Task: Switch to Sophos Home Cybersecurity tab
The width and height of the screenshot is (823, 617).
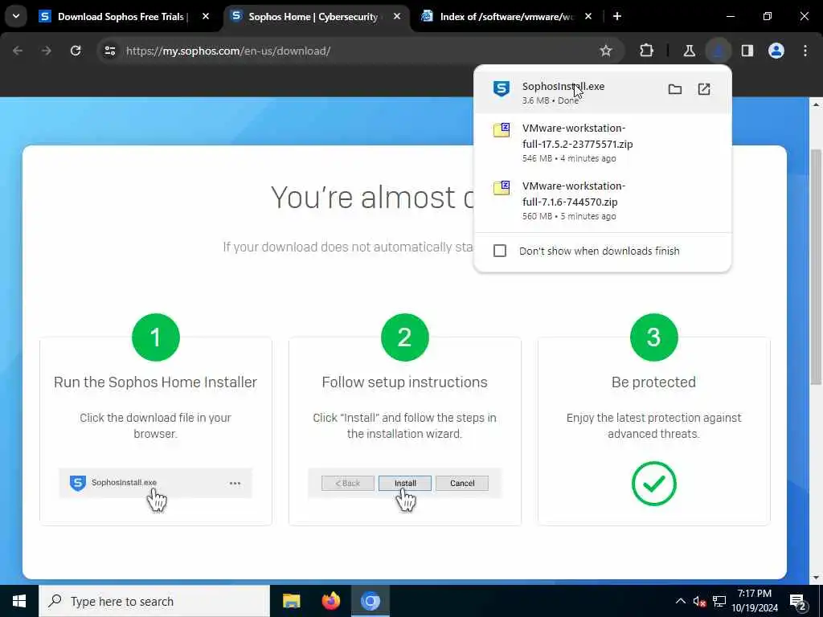Action: [x=317, y=17]
